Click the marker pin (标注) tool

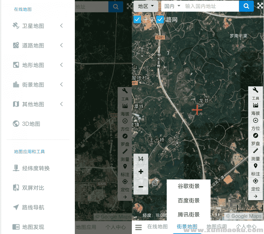255,166
